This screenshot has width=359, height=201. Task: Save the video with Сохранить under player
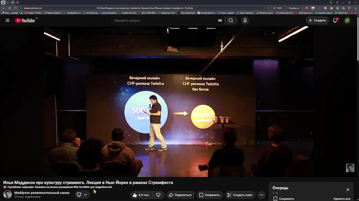point(209,195)
